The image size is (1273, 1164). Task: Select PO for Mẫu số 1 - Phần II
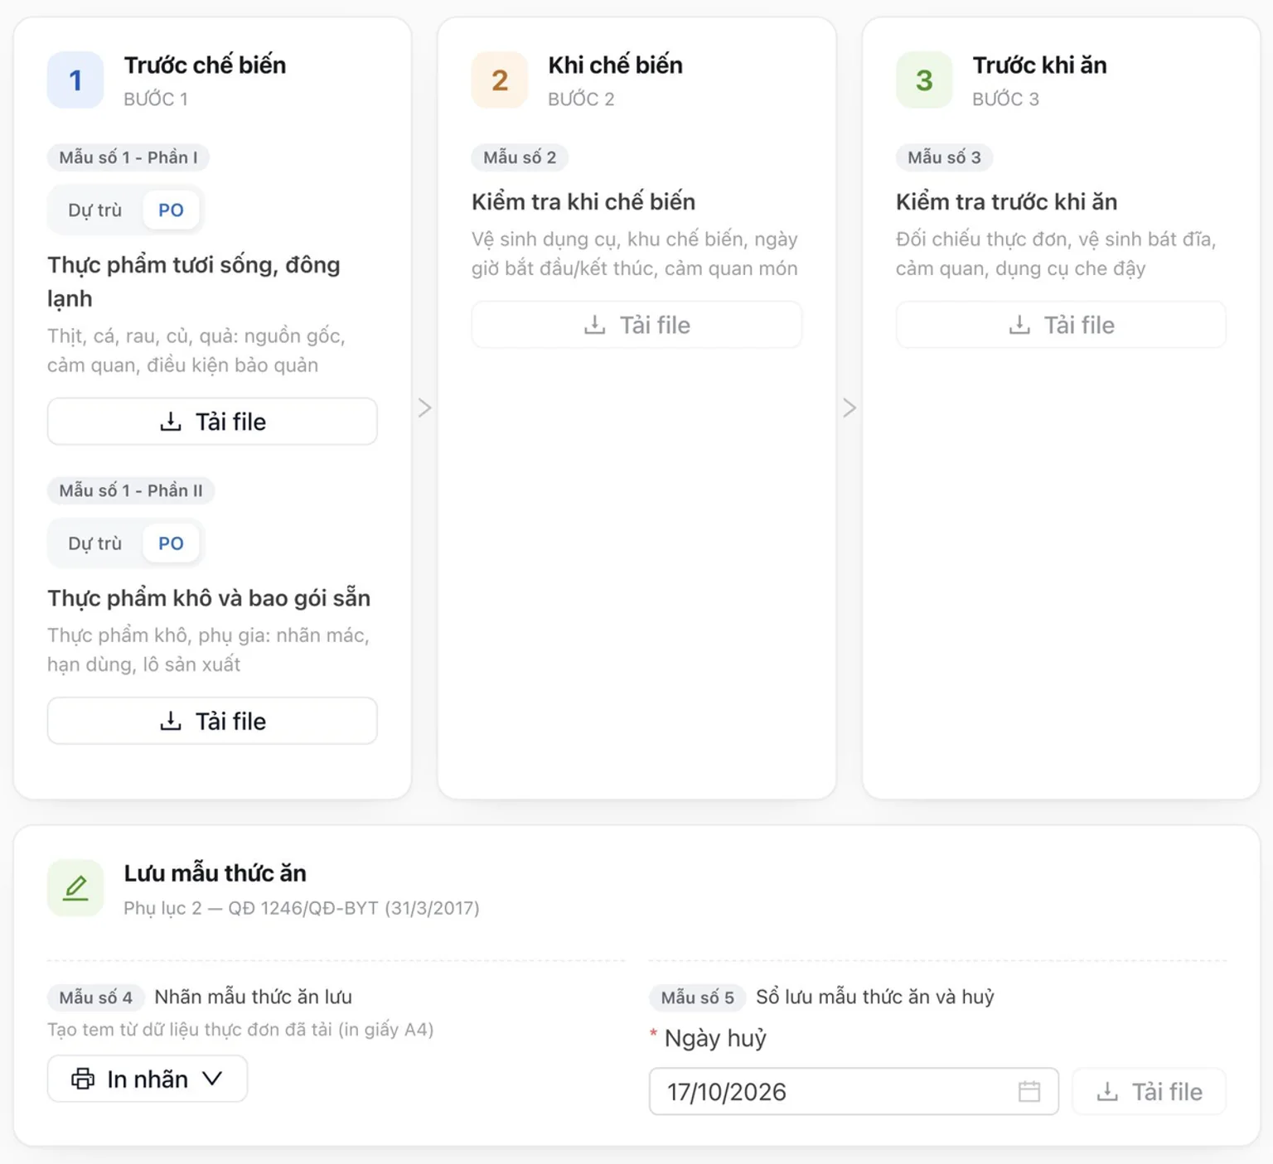(x=171, y=543)
